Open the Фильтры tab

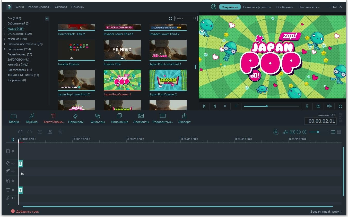pyautogui.click(x=98, y=119)
